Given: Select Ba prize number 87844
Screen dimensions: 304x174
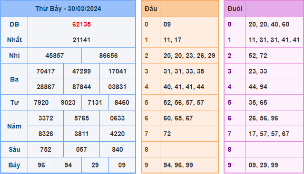Looking at the screenshot, I should click(x=81, y=87).
